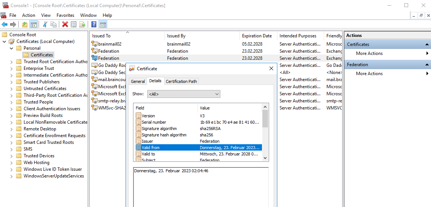
Task: Sort by the Issued By column header
Action: 202,35
